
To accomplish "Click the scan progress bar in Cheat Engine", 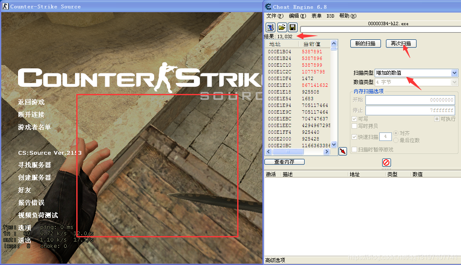I will point(381,29).
